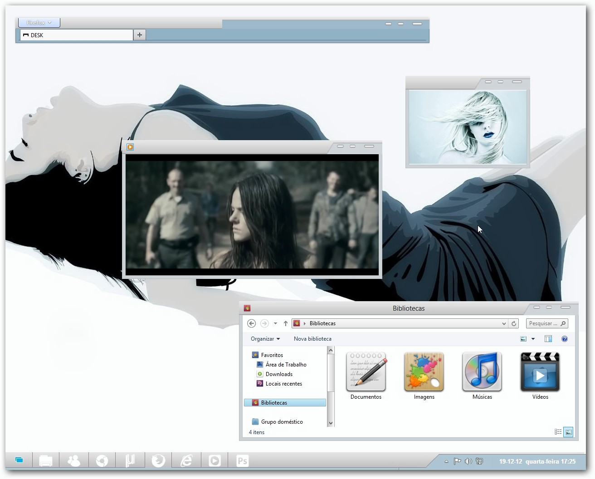Open Messenger people icon on taskbar
Image resolution: width=595 pixels, height=479 pixels.
[74, 461]
